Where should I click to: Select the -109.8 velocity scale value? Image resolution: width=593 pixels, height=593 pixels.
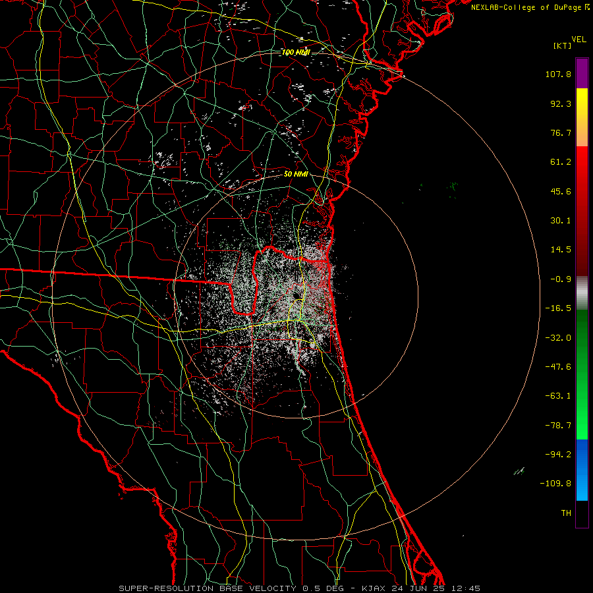pos(555,484)
